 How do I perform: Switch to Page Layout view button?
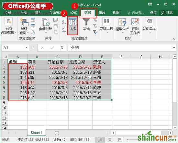[x=110, y=140]
